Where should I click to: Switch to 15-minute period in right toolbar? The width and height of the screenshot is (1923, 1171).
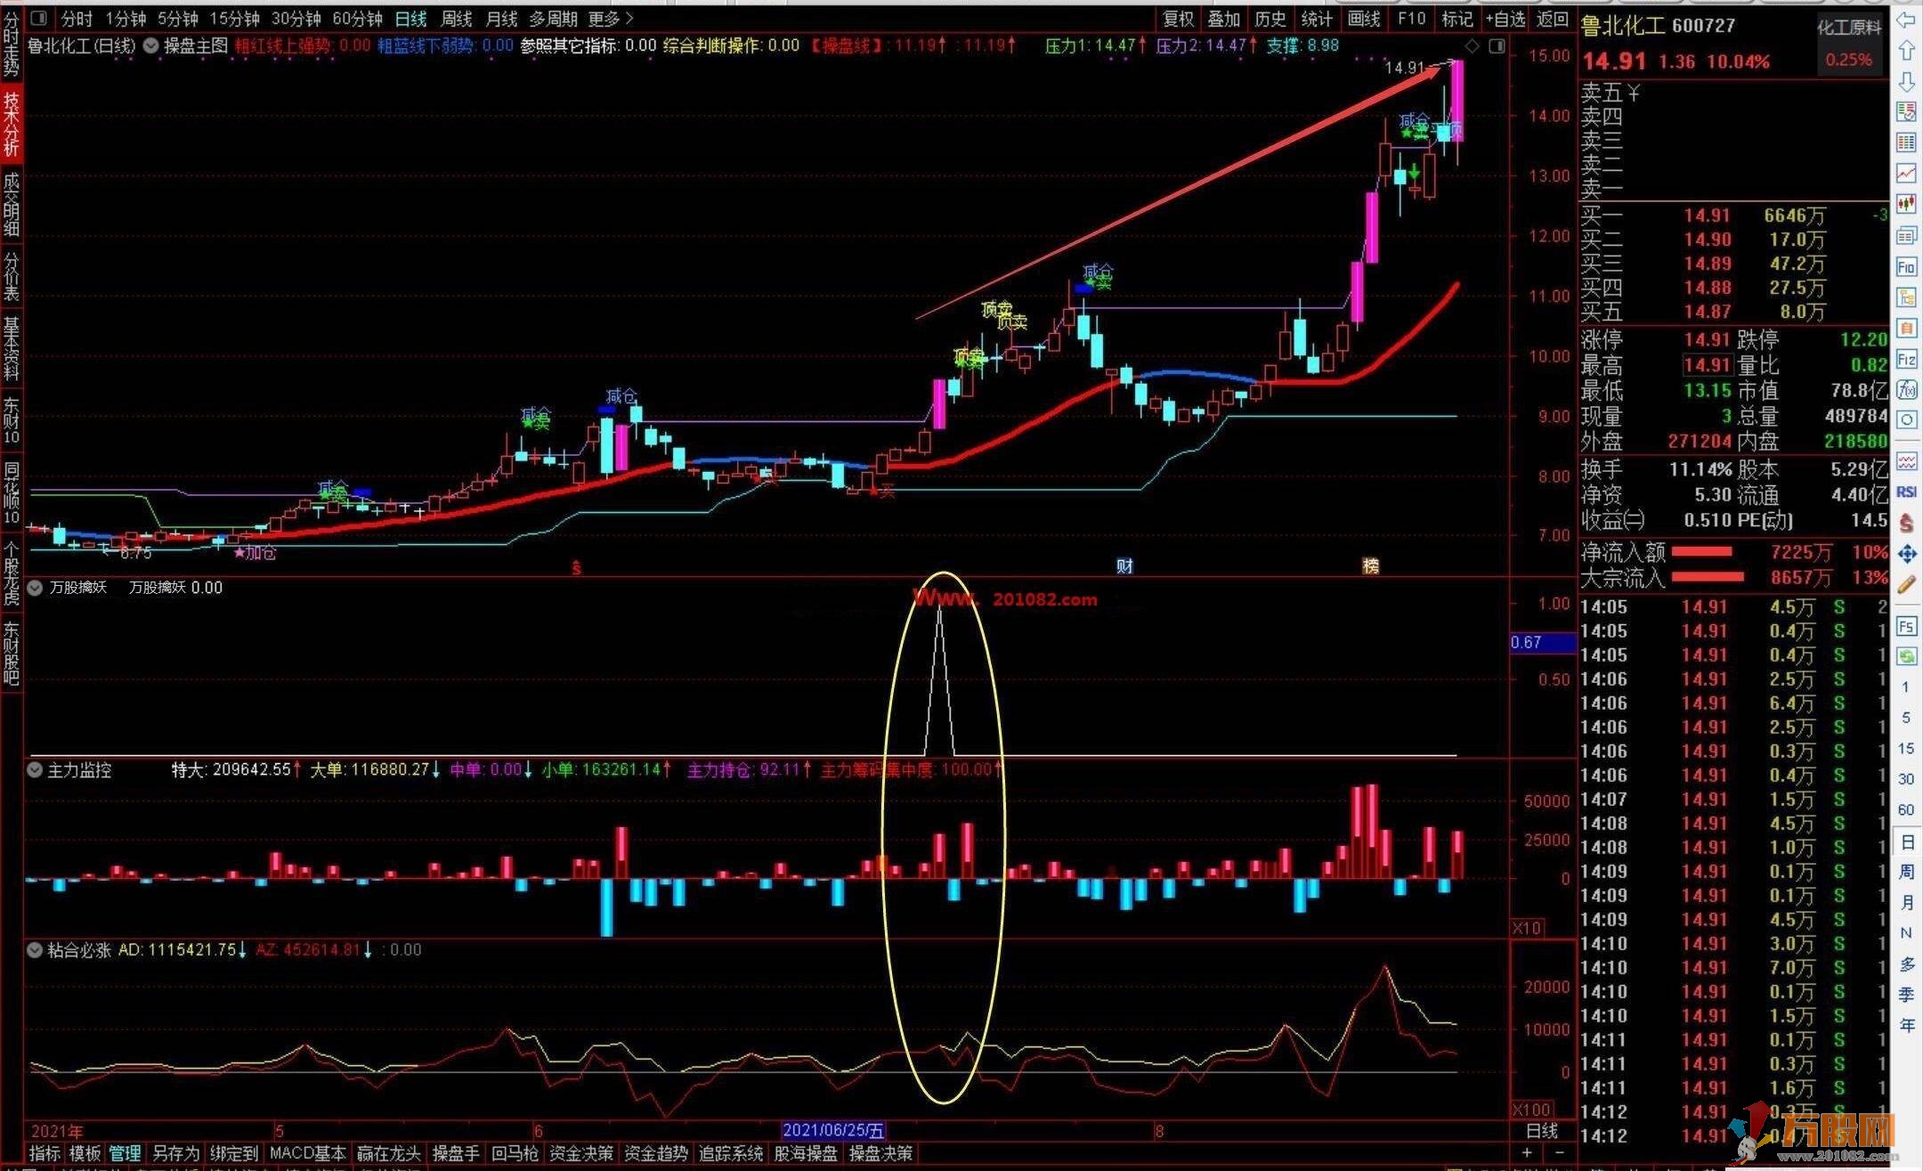click(x=1906, y=749)
